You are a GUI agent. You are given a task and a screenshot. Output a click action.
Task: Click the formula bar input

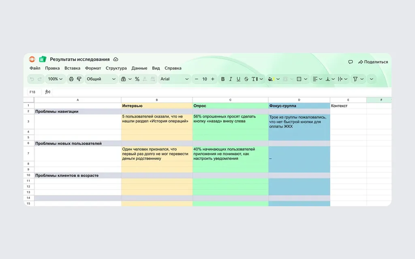tap(222, 92)
